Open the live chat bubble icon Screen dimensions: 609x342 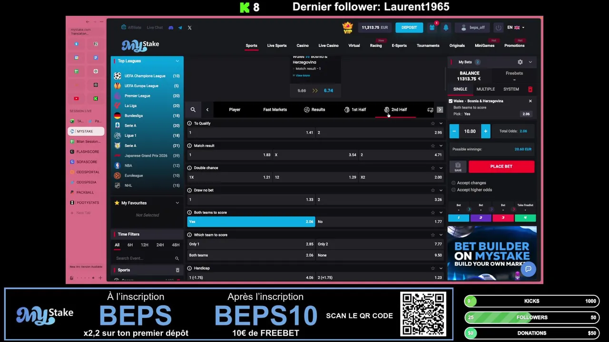[x=528, y=269]
